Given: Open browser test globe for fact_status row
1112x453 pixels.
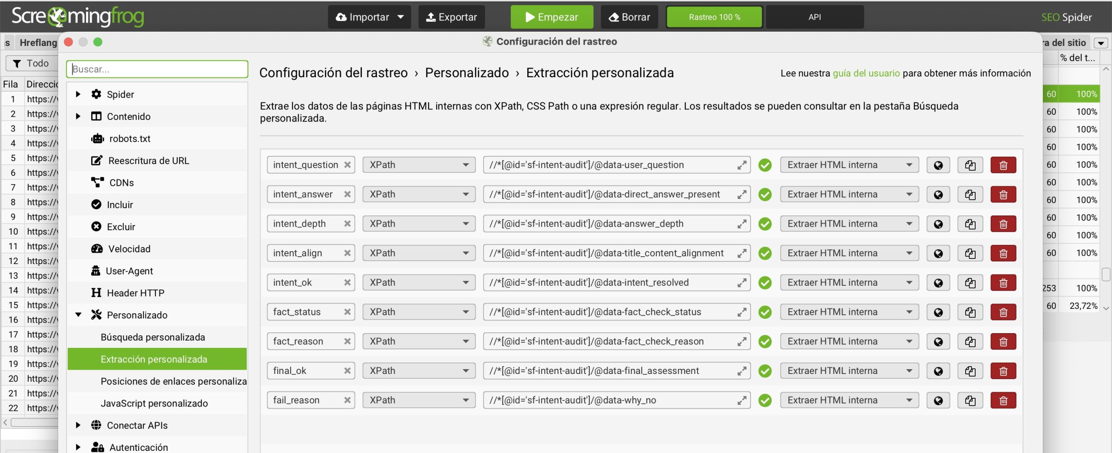Looking at the screenshot, I should tap(938, 311).
